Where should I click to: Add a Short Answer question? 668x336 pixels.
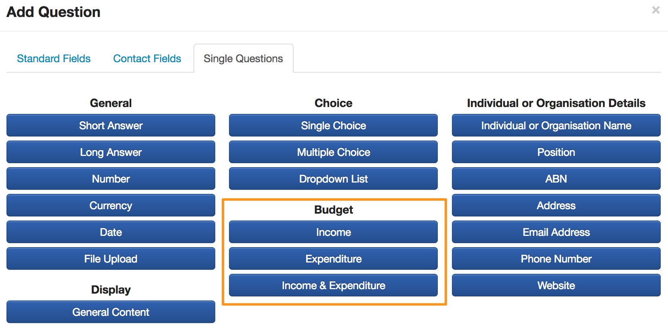(x=111, y=126)
